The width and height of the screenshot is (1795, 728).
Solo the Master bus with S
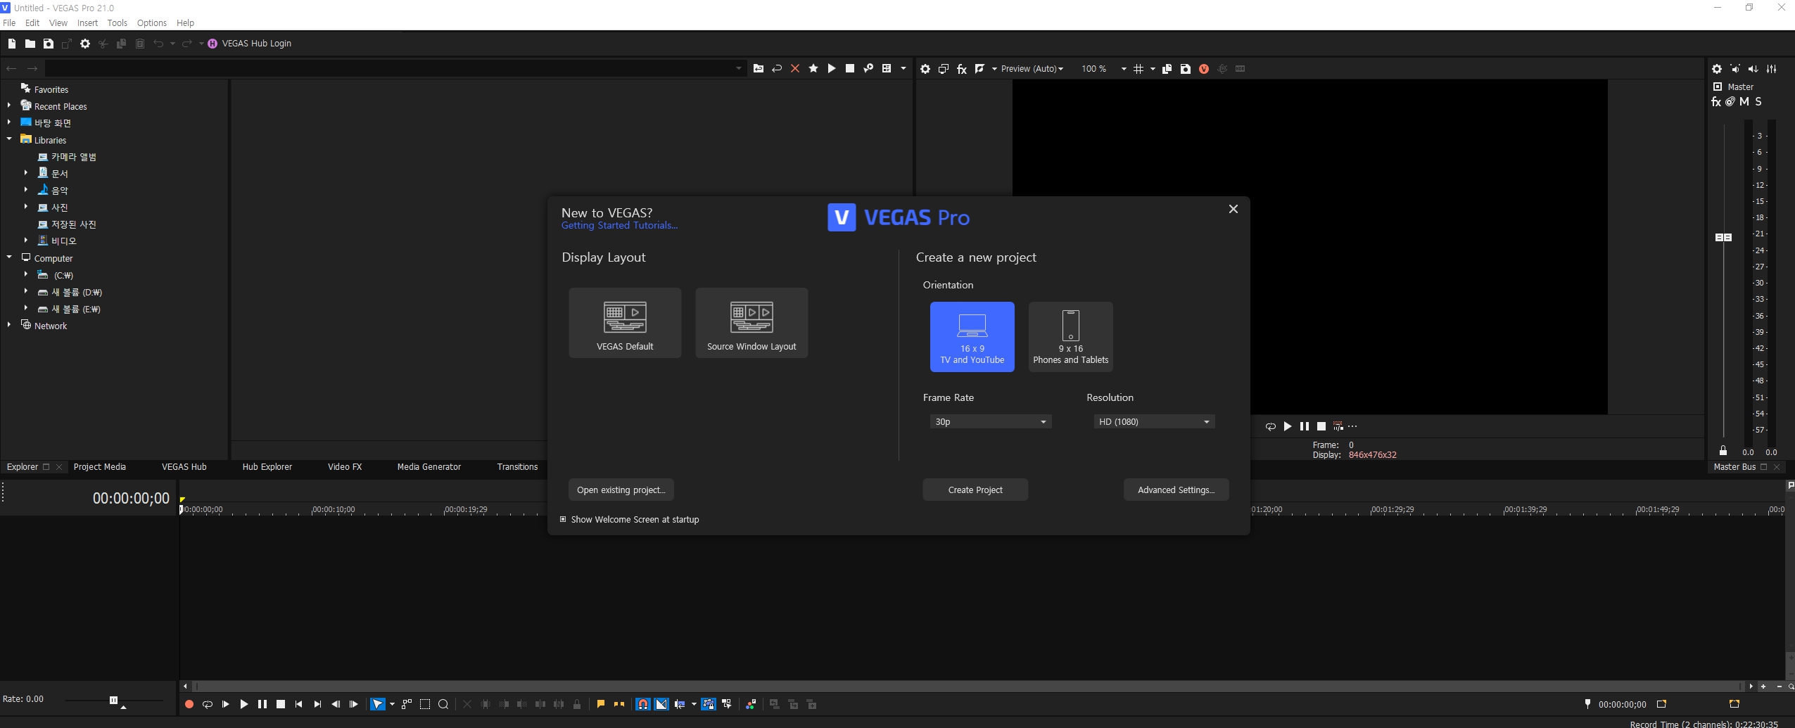pos(1758,102)
